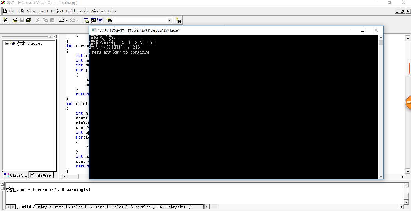This screenshot has height=211, width=411.
Task: Open the Tools menu
Action: pyautogui.click(x=82, y=11)
